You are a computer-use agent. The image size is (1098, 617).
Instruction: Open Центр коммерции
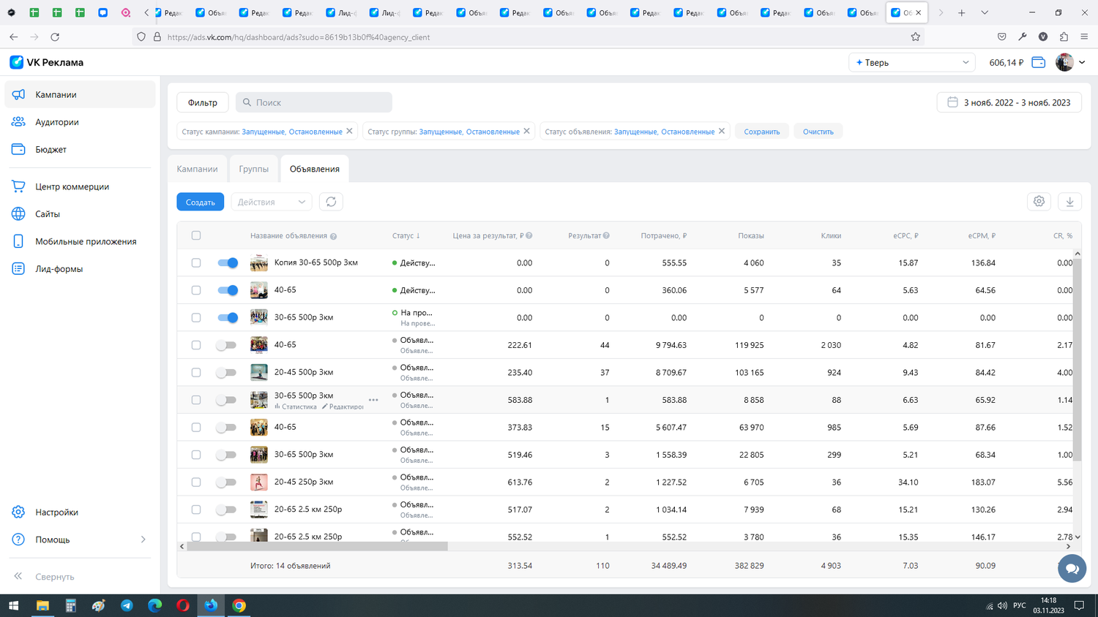[80, 186]
